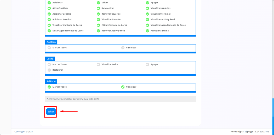Toggle Apagar checkbox next to Editar
The width and height of the screenshot is (274, 135).
coord(147,3)
